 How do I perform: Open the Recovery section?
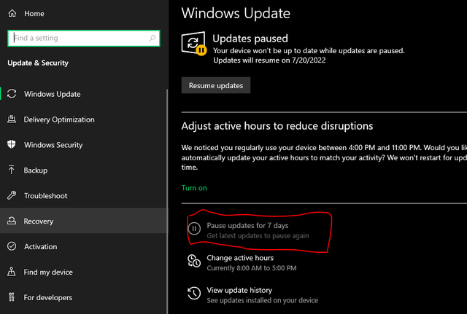click(83, 221)
